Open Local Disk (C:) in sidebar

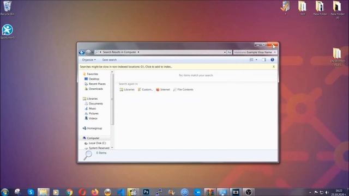point(95,143)
